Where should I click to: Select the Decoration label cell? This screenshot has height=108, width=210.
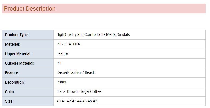28,82
